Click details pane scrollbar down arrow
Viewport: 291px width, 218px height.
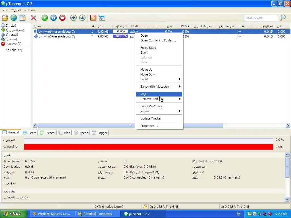click(287, 199)
